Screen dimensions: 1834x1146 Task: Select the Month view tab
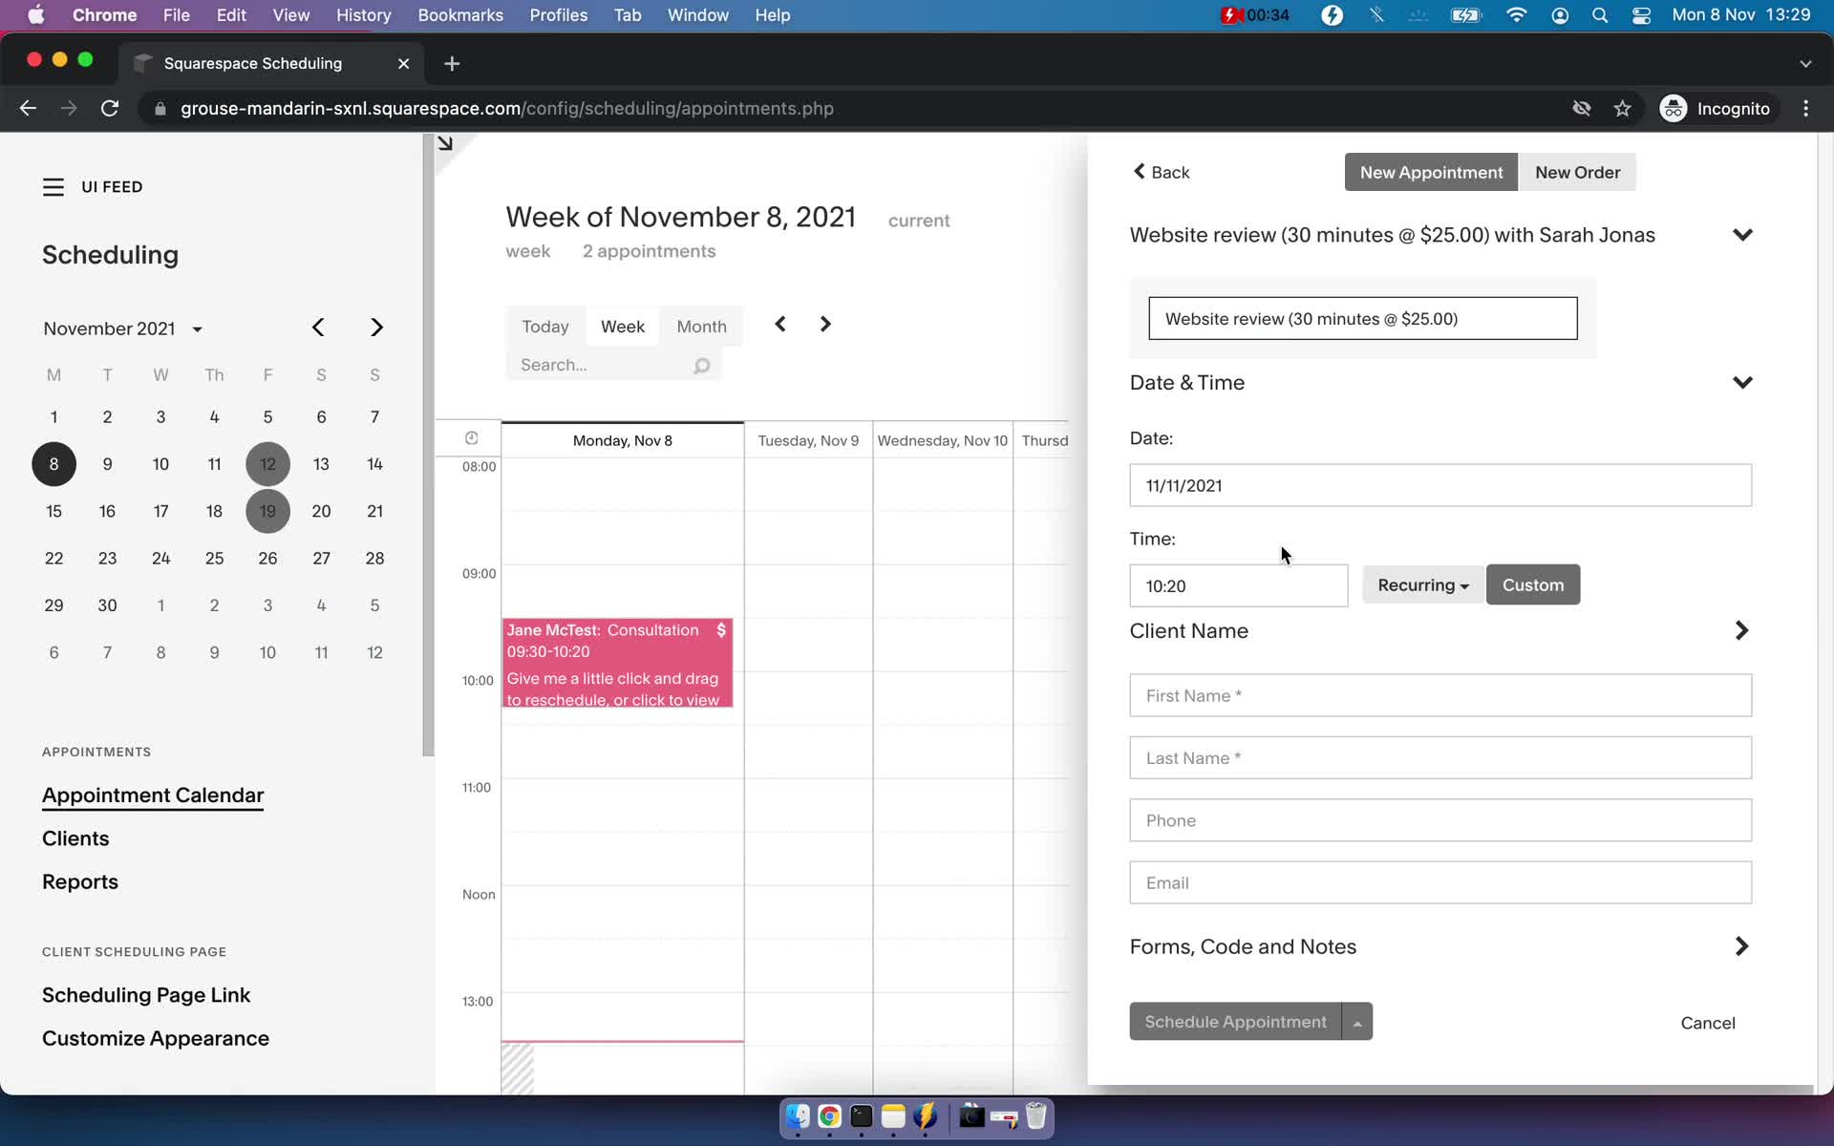[x=701, y=326]
